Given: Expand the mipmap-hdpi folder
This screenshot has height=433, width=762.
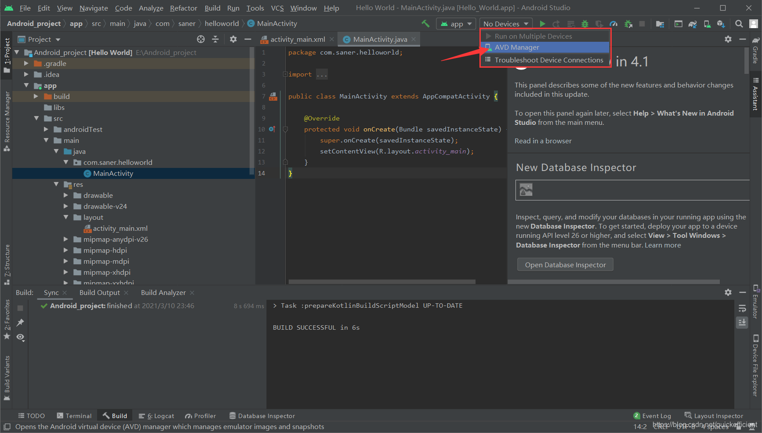Looking at the screenshot, I should pos(66,250).
